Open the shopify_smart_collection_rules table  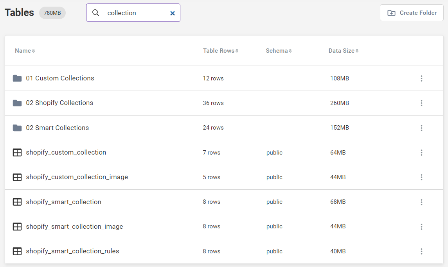(x=72, y=251)
